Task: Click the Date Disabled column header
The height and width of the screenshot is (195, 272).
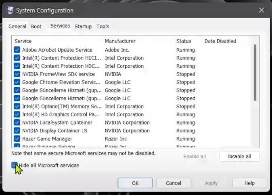Action: coord(220,41)
